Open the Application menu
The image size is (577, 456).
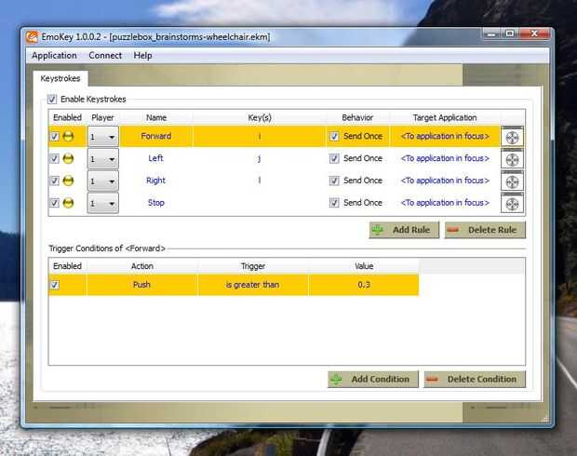pos(54,56)
